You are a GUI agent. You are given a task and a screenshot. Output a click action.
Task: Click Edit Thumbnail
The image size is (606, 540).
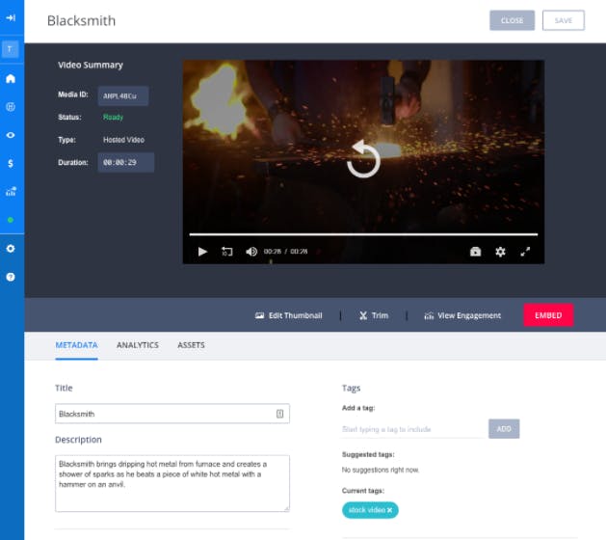point(289,315)
